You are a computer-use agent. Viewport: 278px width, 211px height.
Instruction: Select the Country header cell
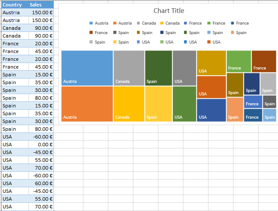click(x=12, y=5)
